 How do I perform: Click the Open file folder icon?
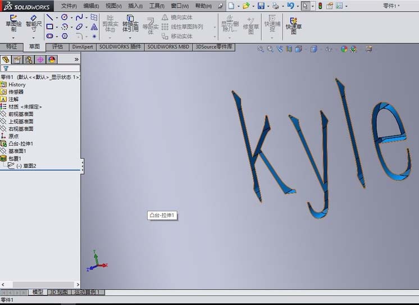click(246, 6)
